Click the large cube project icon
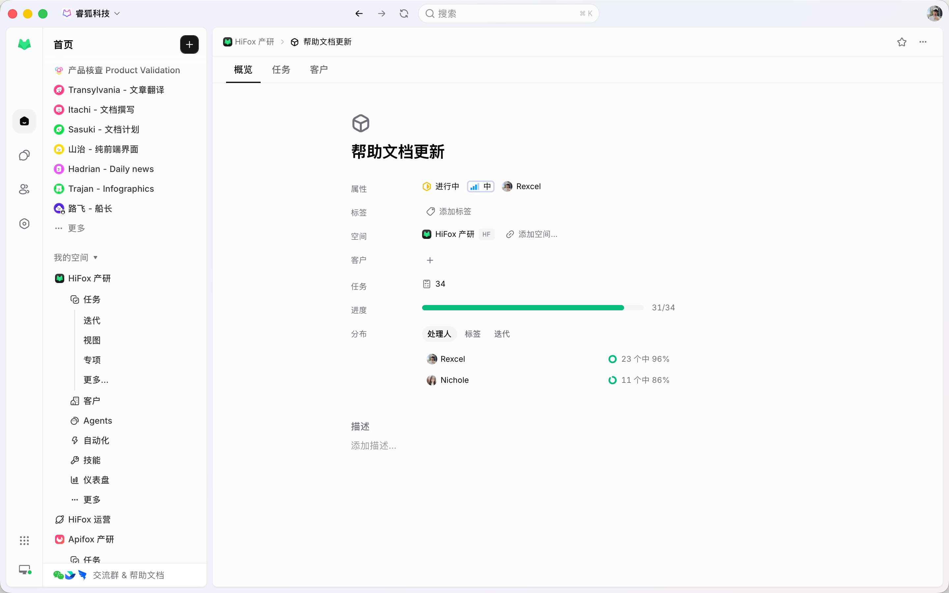 click(361, 124)
